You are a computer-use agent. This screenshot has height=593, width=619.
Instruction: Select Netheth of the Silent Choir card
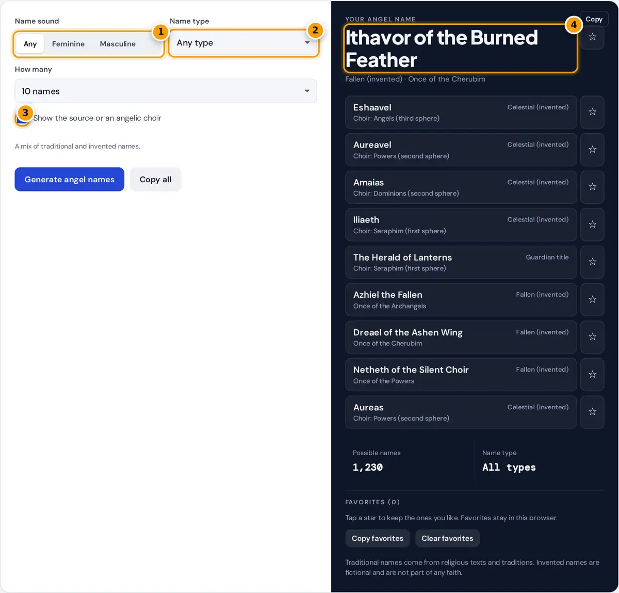click(x=461, y=374)
